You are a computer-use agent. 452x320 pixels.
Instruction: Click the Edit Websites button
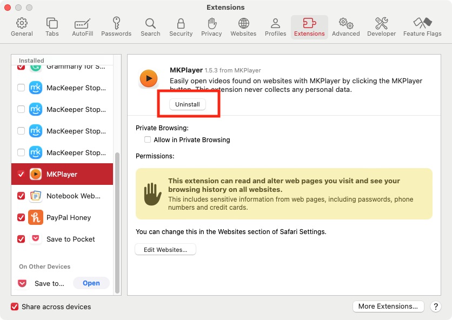pyautogui.click(x=165, y=250)
